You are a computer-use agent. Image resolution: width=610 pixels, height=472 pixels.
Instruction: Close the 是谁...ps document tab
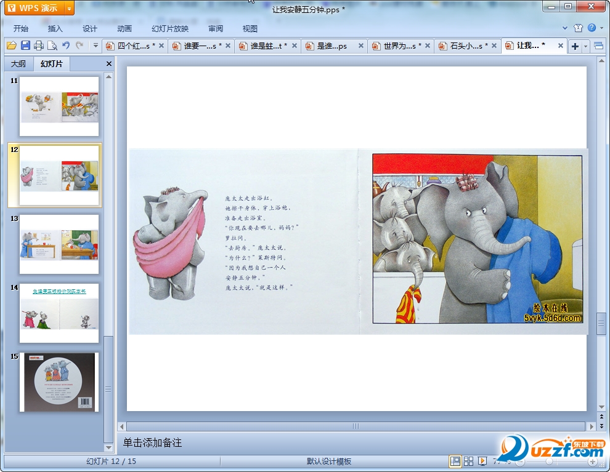pos(361,46)
